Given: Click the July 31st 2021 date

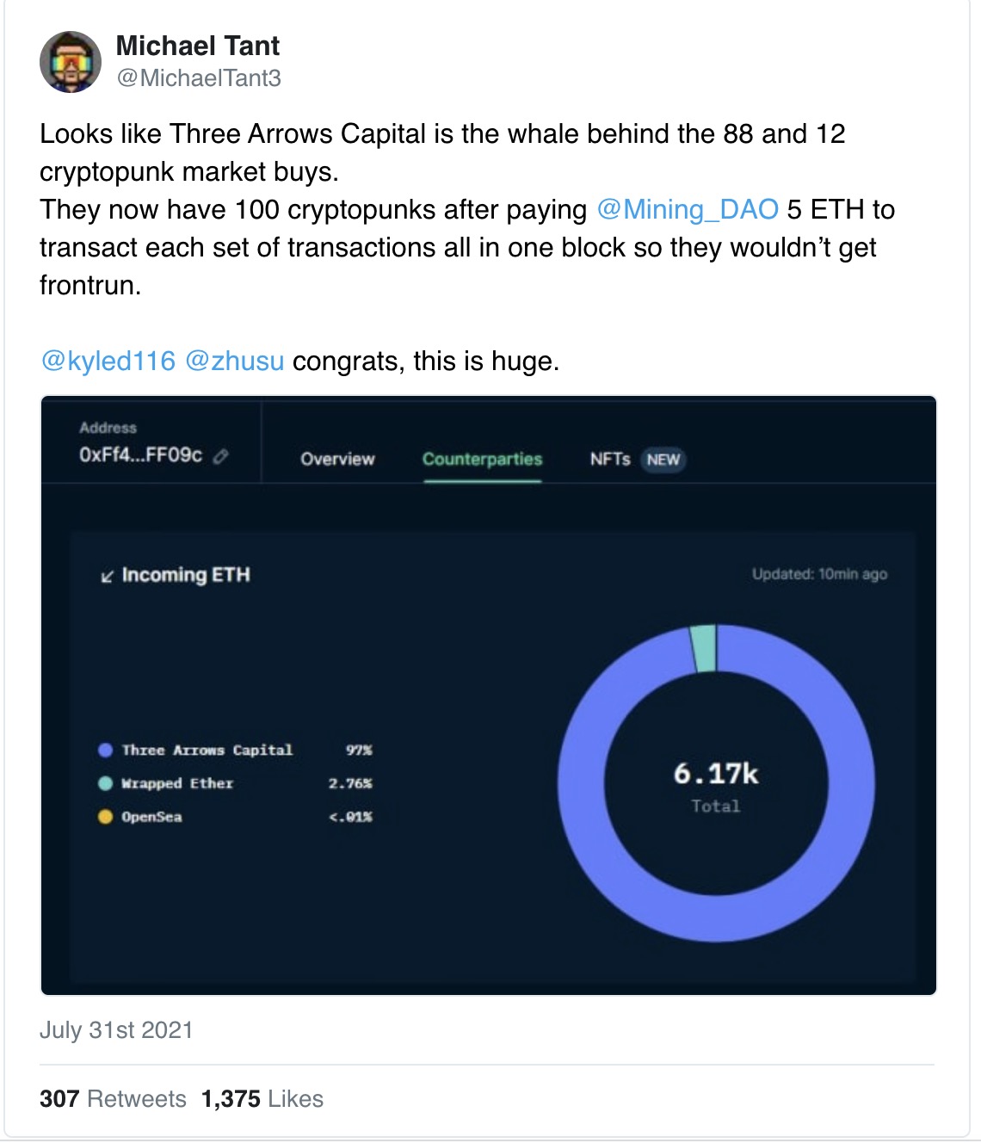Looking at the screenshot, I should [116, 1030].
